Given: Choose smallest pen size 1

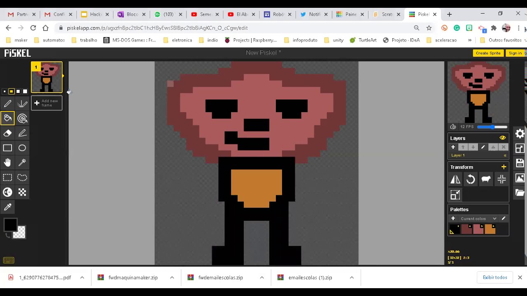Looking at the screenshot, I should pyautogui.click(x=5, y=91).
